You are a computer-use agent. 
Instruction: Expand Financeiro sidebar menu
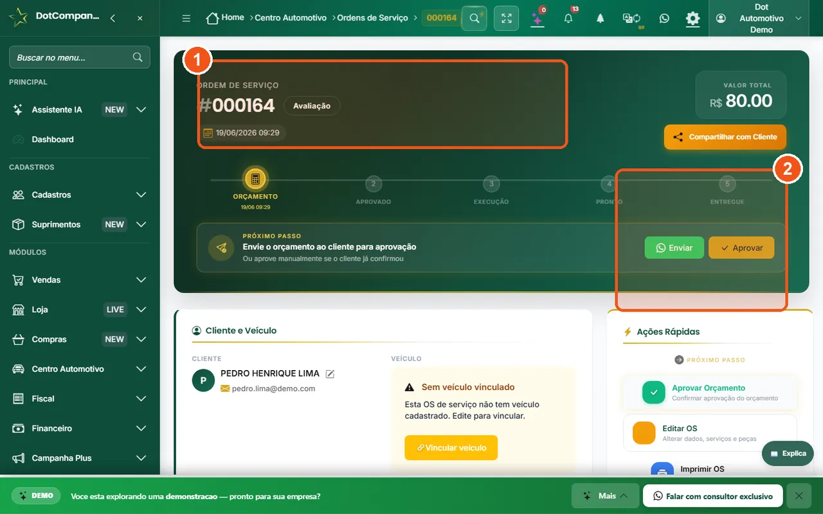coord(80,429)
